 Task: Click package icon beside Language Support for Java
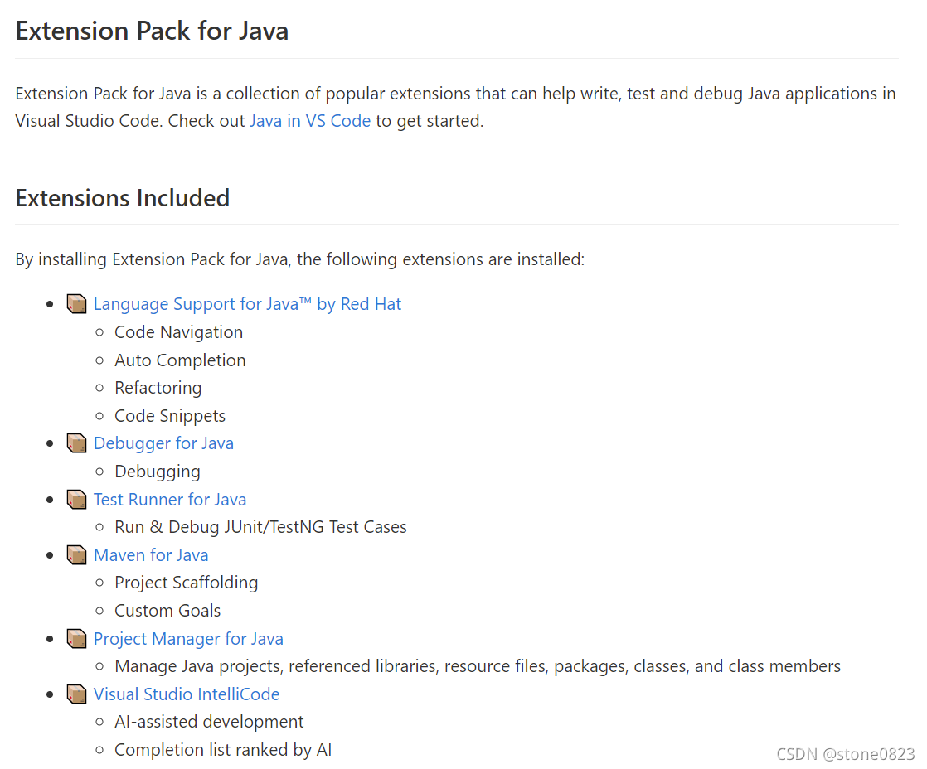pyautogui.click(x=77, y=304)
